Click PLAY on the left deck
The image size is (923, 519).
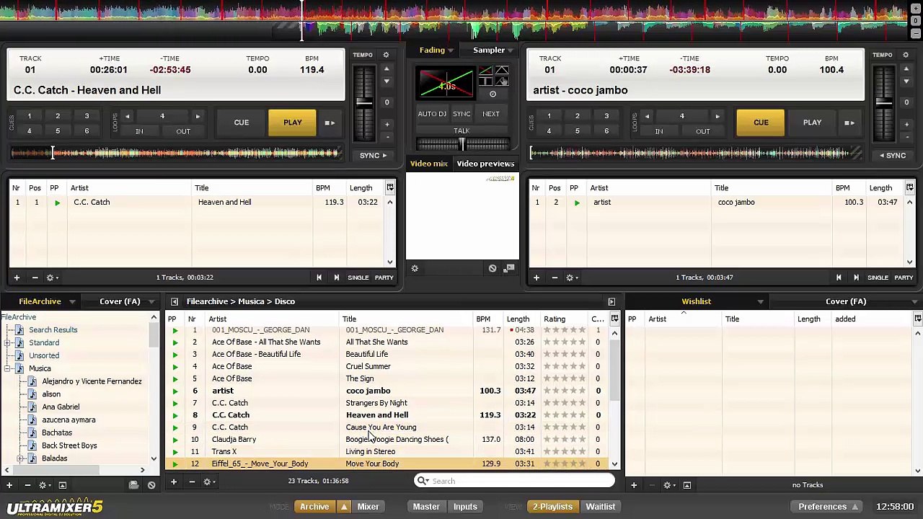[293, 123]
